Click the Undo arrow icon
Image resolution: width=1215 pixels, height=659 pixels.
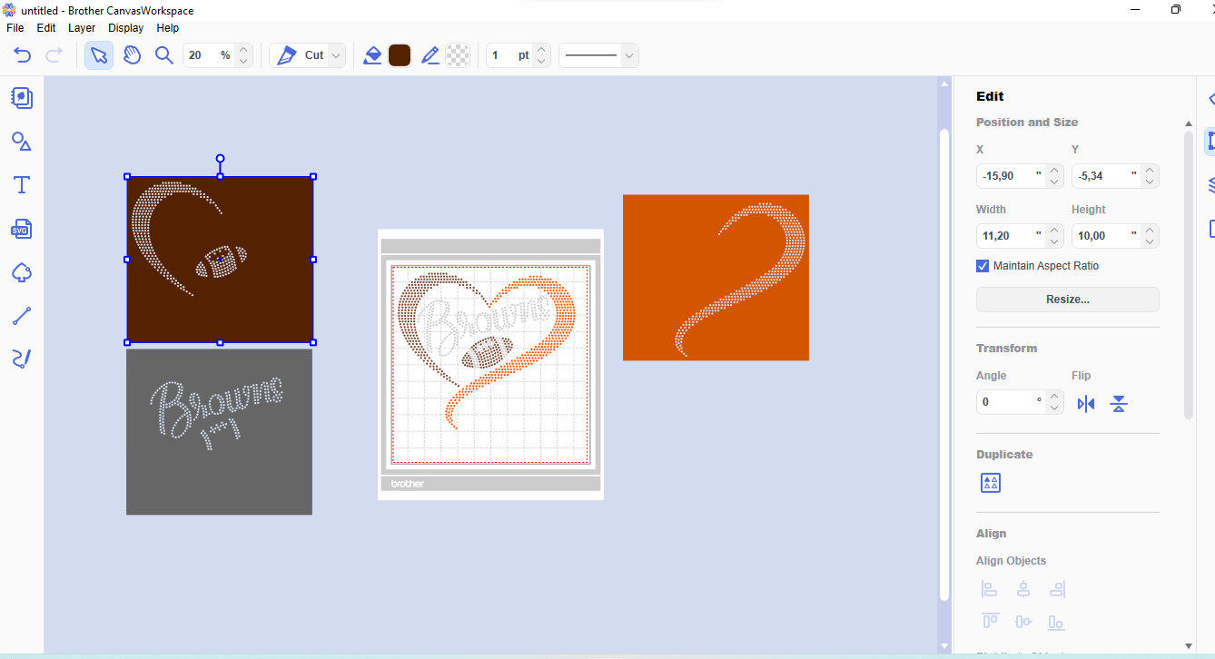[23, 55]
